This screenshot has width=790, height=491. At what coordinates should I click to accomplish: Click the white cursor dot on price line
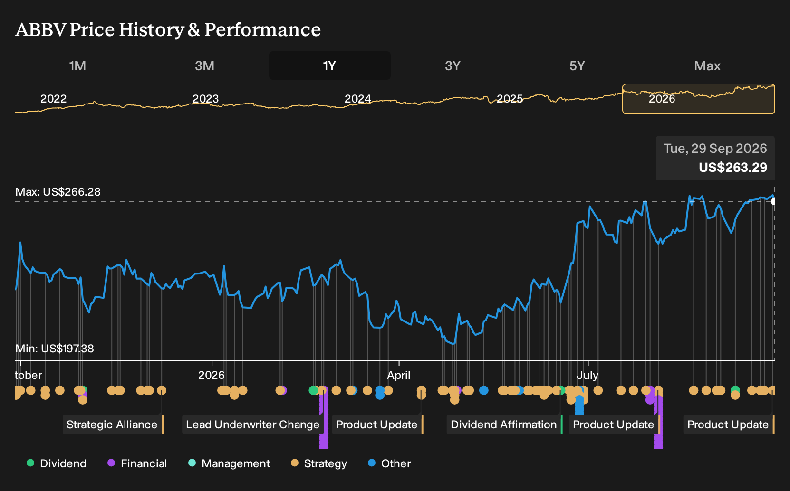774,201
